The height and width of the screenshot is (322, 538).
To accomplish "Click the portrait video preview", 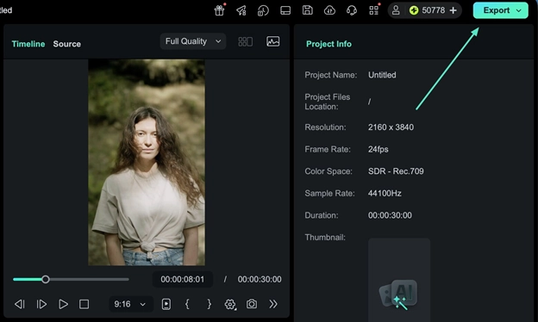I will [x=147, y=163].
